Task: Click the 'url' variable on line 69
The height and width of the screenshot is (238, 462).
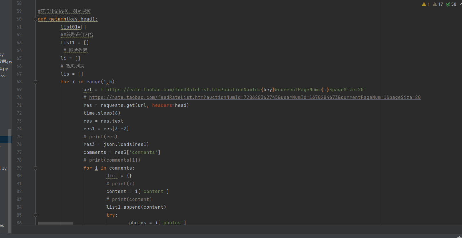Action: click(88, 90)
